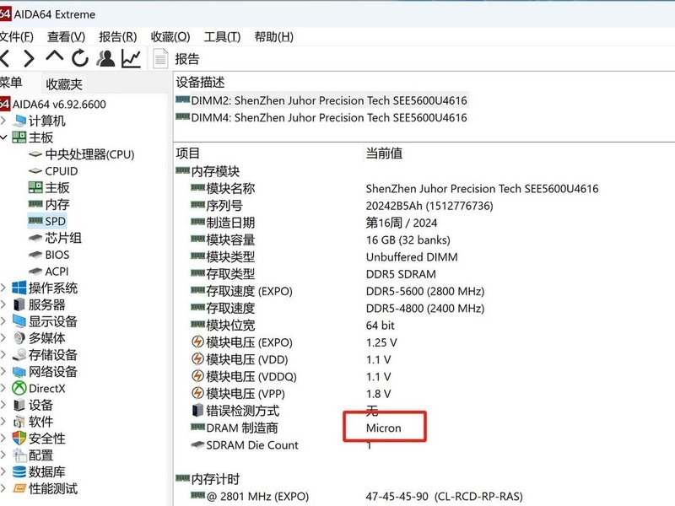Open the 报告(R) menu
675x506 pixels.
pyautogui.click(x=118, y=37)
